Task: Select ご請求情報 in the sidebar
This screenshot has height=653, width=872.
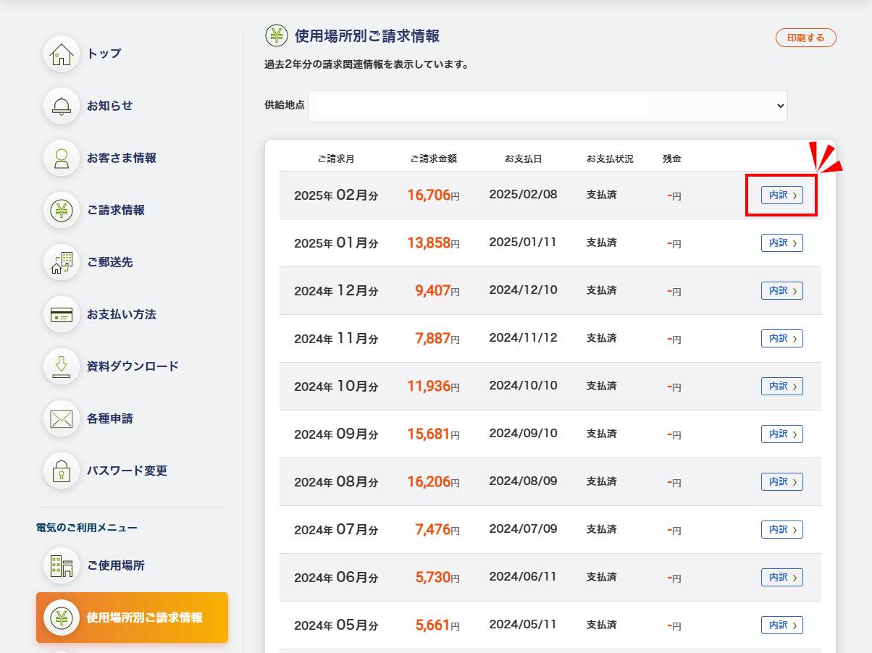Action: point(116,210)
